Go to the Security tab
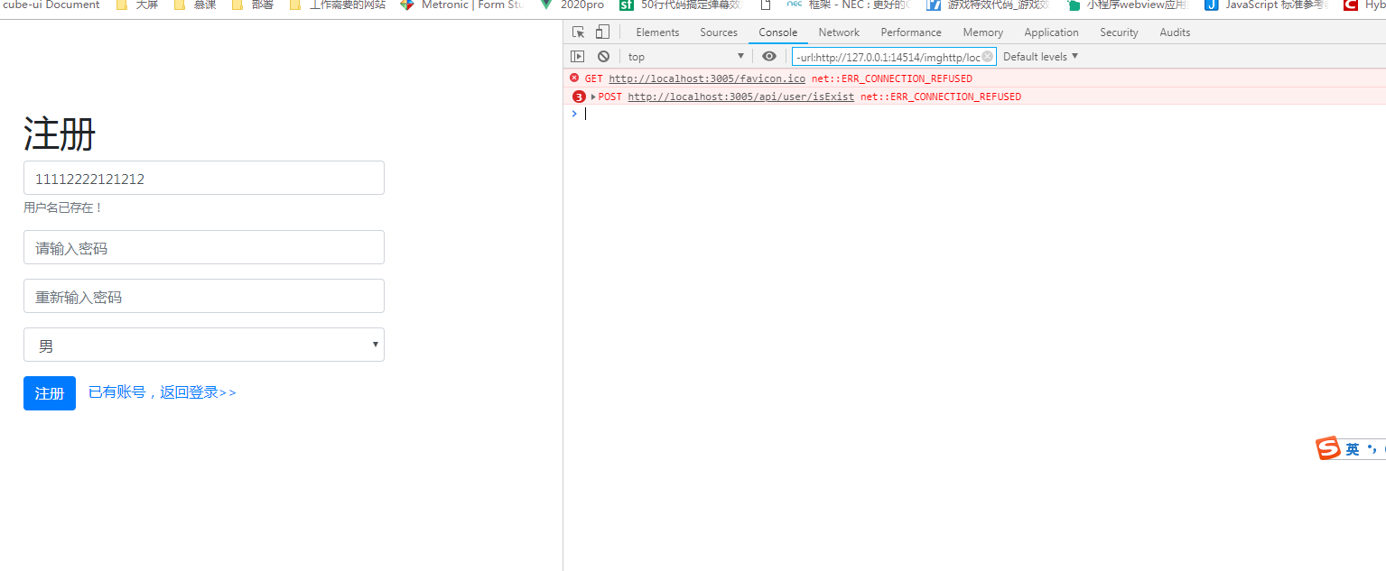This screenshot has width=1386, height=571. tap(1119, 32)
